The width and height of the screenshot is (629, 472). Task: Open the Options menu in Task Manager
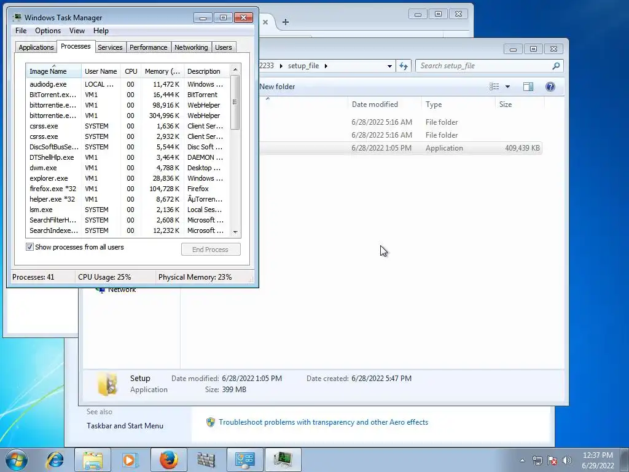[48, 31]
